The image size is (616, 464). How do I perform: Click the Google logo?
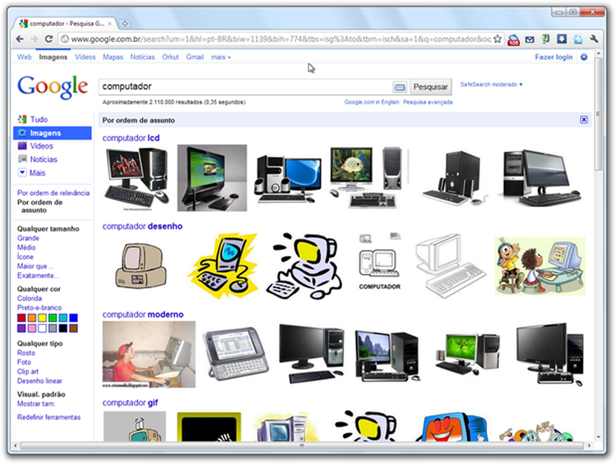click(x=53, y=86)
